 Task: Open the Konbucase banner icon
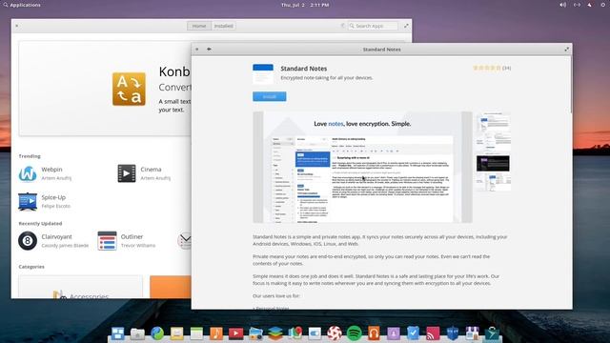pos(129,89)
